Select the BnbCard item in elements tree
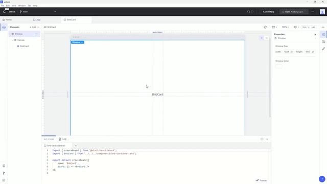 [x=25, y=46]
